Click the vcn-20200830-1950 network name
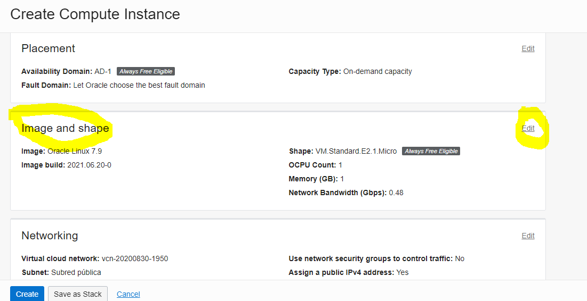 (x=135, y=258)
